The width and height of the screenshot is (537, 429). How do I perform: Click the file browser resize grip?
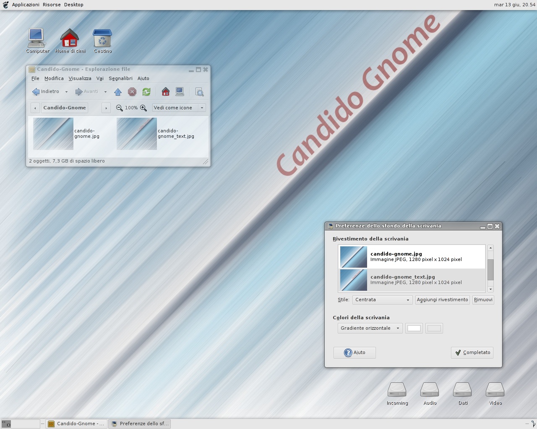[206, 162]
